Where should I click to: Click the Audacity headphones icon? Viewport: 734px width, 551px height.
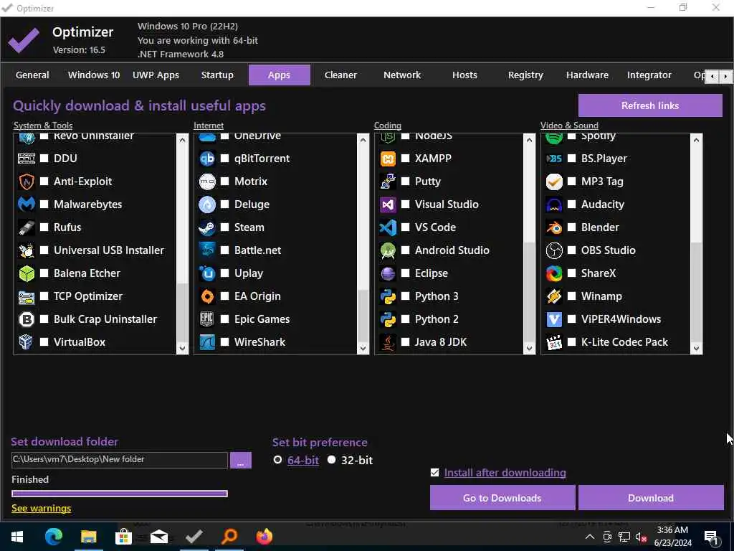coord(554,204)
